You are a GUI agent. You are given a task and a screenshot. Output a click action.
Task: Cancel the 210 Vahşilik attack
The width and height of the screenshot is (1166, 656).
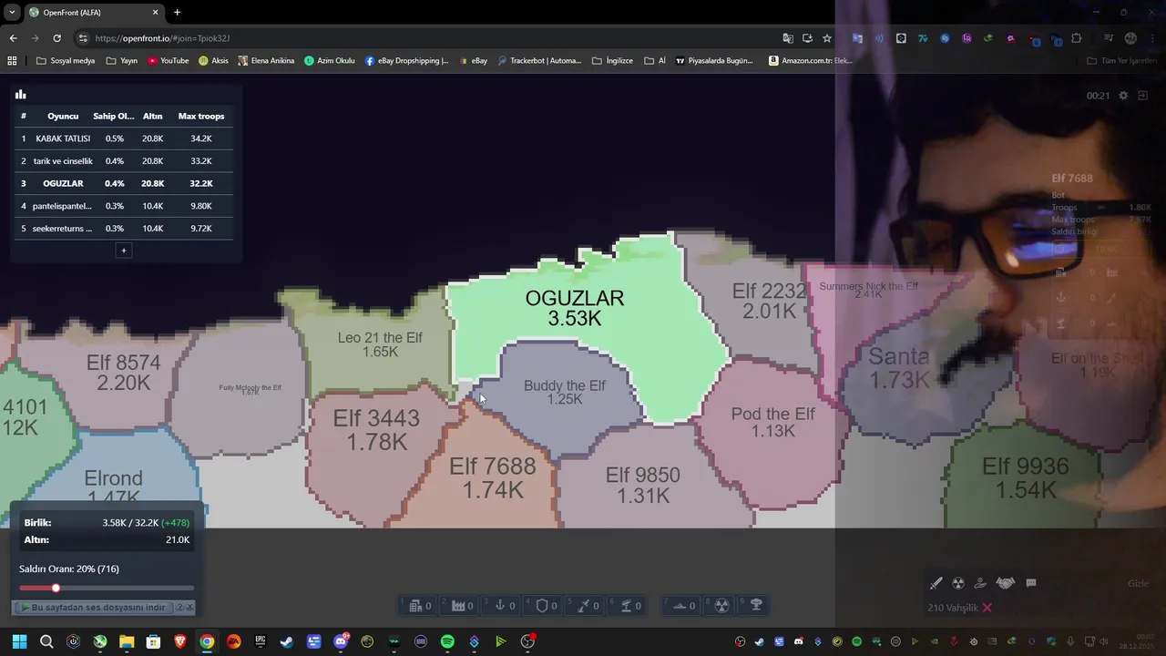tap(987, 608)
